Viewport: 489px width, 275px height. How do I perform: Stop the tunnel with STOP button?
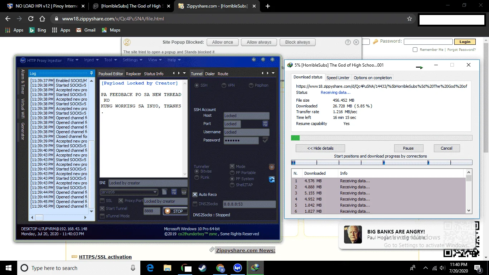175,211
